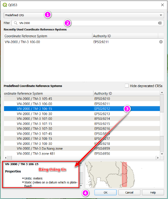Screen dimensions: 168x199
Task: Click the Coordinate Reference System column header in recent list
Action: [x=48, y=36]
